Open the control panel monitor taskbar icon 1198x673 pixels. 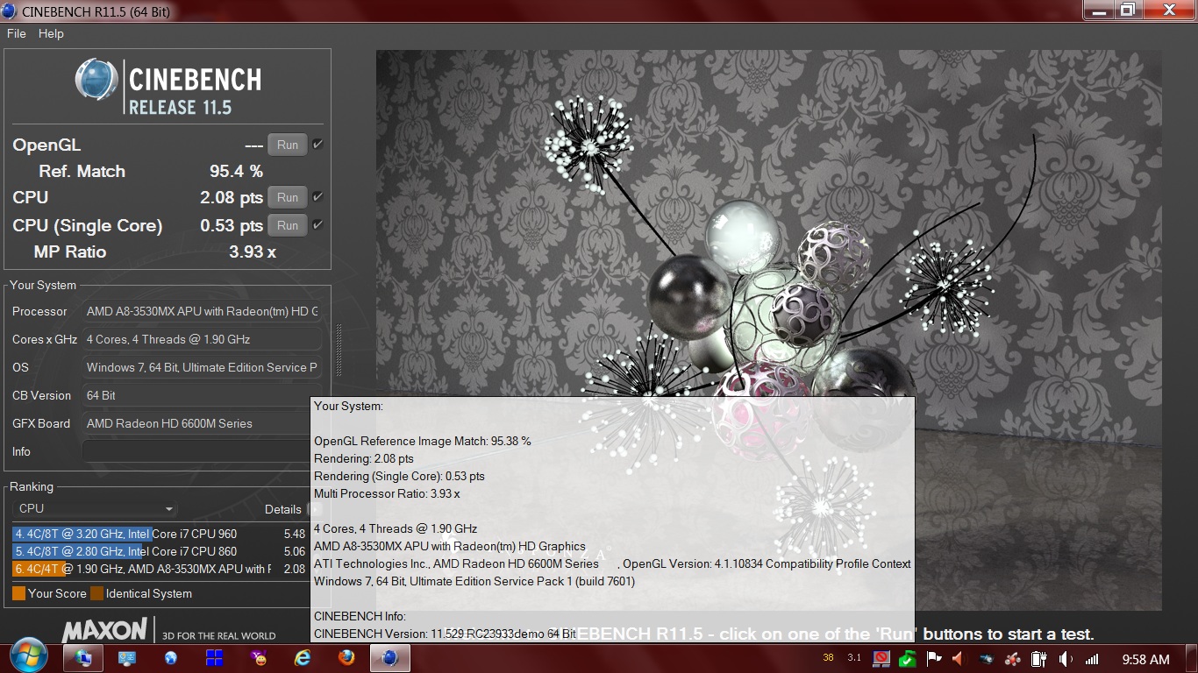pos(127,657)
